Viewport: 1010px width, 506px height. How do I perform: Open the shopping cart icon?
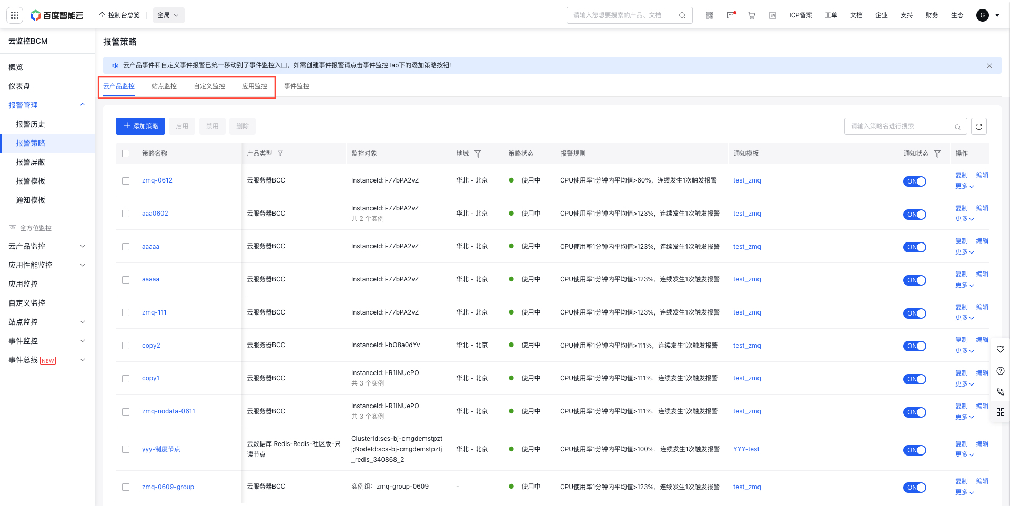(752, 15)
